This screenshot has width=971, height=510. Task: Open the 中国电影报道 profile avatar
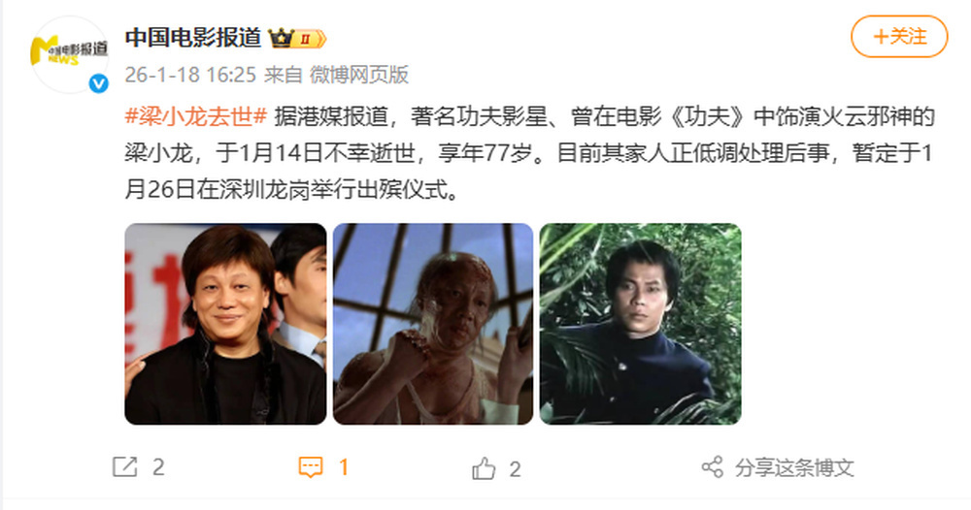pyautogui.click(x=69, y=54)
